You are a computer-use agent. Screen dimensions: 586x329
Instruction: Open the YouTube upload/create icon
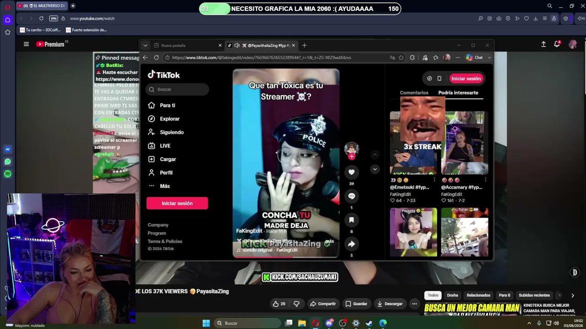pos(543,44)
